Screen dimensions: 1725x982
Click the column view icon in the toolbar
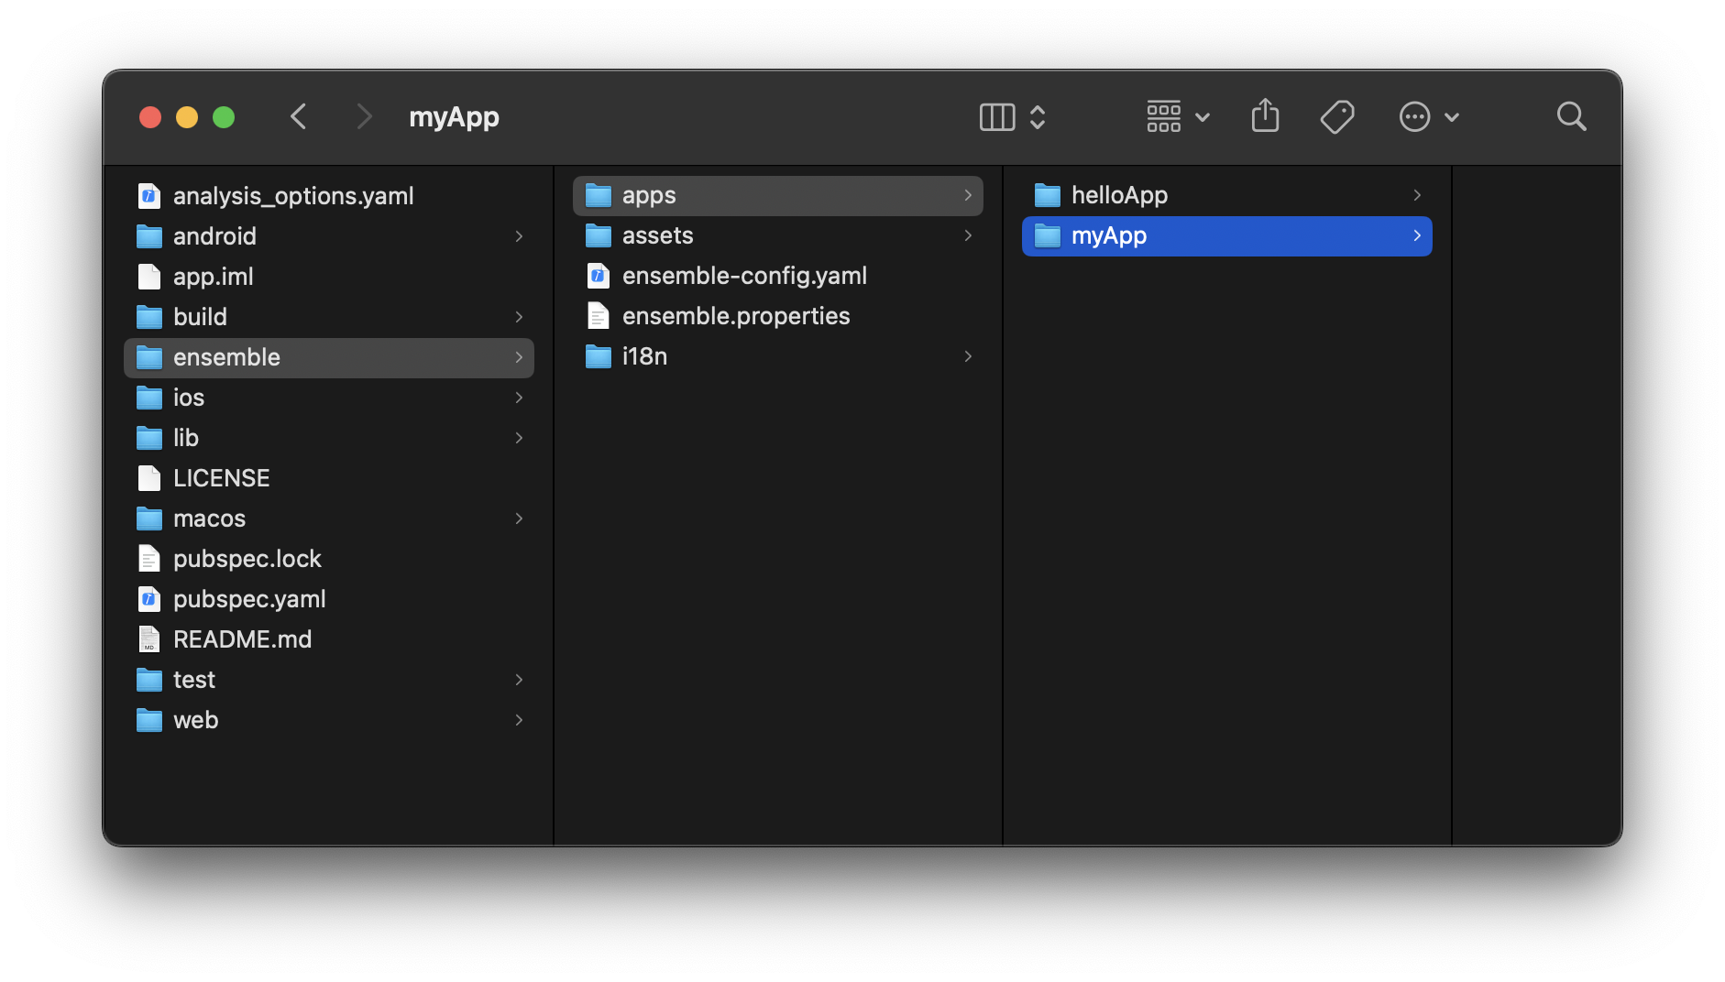[x=998, y=117]
